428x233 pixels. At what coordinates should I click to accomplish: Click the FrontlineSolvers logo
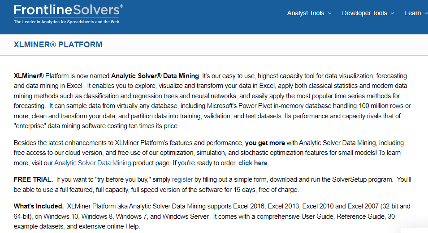point(67,10)
